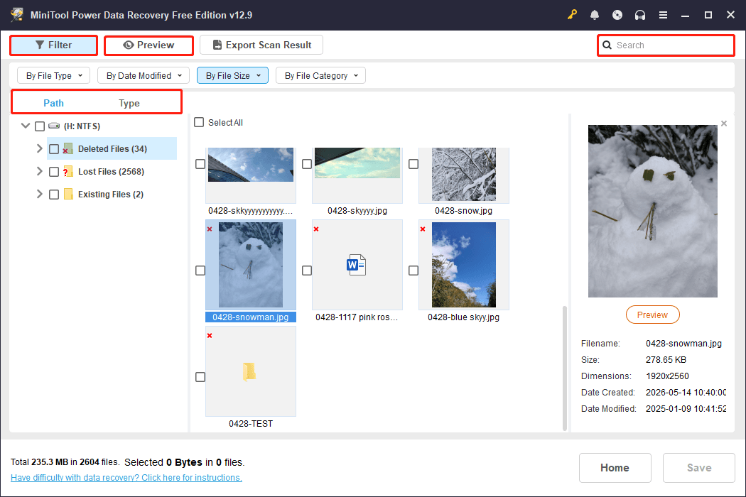Select the Deleted Files (34) row
The width and height of the screenshot is (746, 497).
112,149
